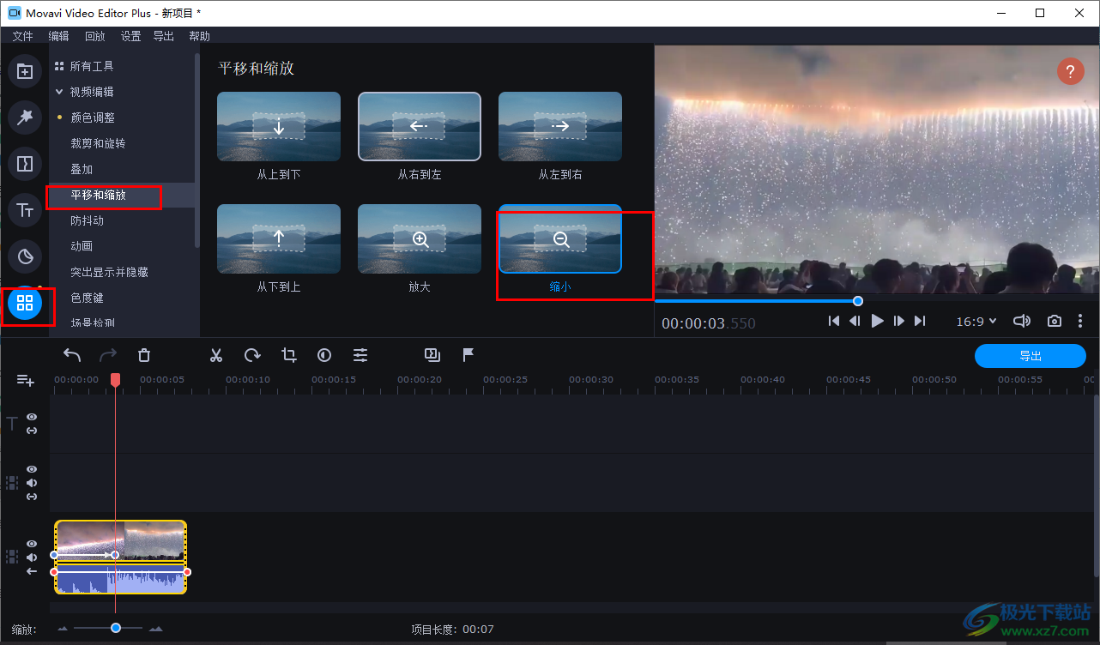The image size is (1100, 645).
Task: Open clip properties sliders icon
Action: pos(360,355)
